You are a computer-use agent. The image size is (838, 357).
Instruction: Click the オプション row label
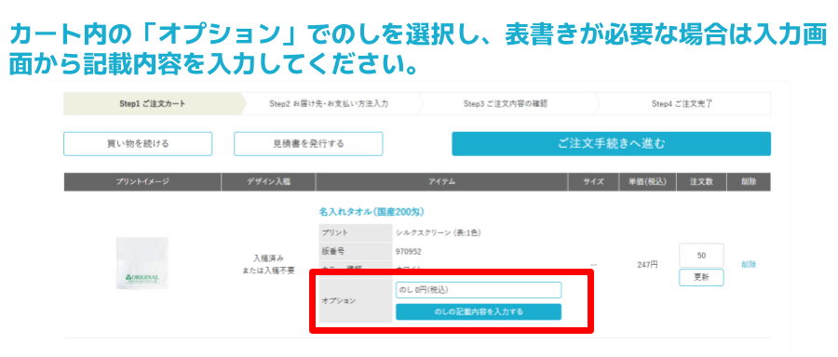pyautogui.click(x=338, y=301)
